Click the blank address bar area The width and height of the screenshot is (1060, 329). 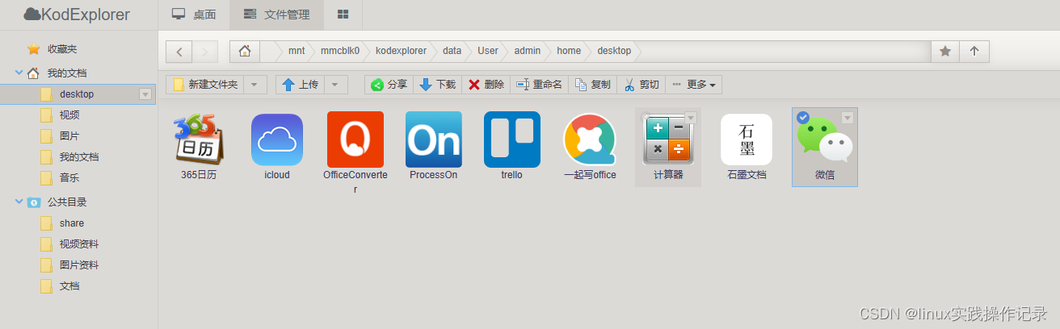[x=784, y=51]
